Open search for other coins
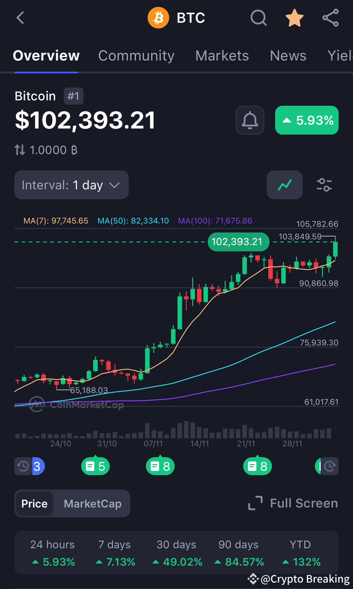 258,17
